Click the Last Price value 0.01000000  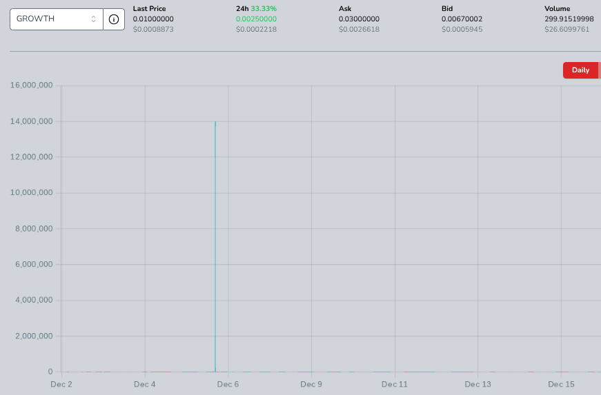click(x=153, y=19)
